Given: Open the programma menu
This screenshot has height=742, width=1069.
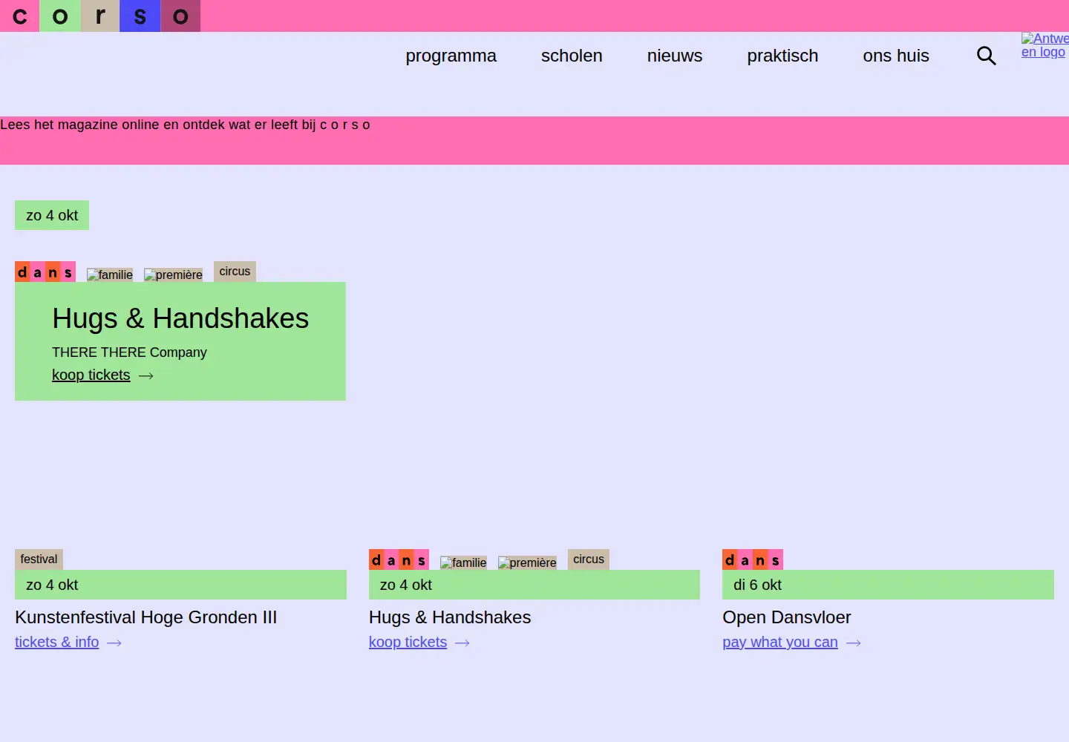Looking at the screenshot, I should tap(451, 56).
